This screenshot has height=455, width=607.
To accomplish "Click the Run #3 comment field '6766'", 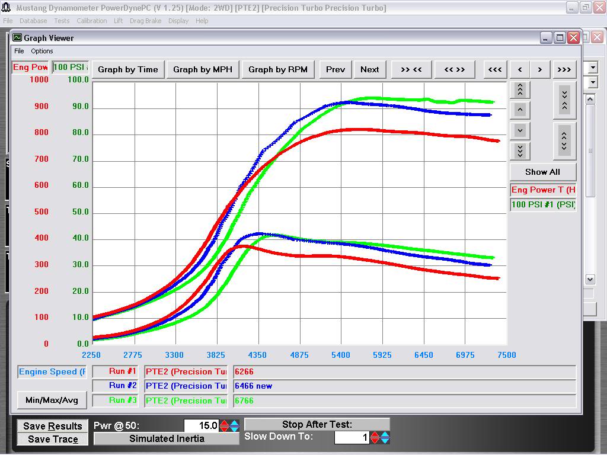I will (x=404, y=400).
